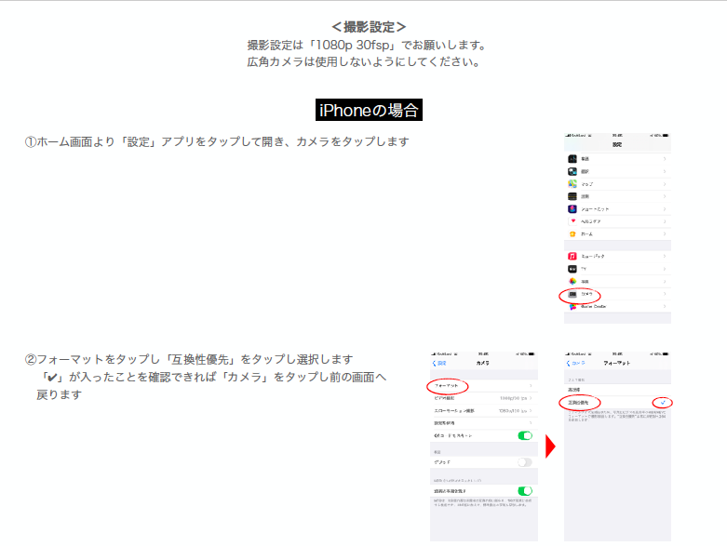
Task: Click the カメラ title of second phone screenshot
Action: click(483, 363)
